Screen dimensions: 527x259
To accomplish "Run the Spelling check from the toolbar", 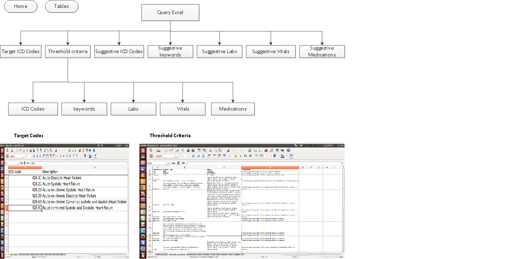I will (x=199, y=150).
